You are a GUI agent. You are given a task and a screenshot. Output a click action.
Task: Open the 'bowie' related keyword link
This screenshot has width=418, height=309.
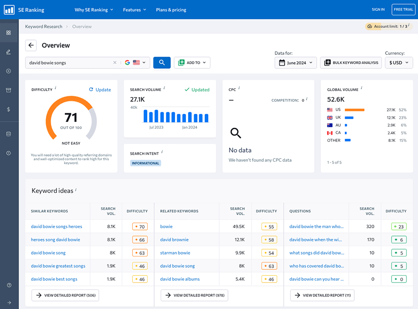tap(166, 226)
